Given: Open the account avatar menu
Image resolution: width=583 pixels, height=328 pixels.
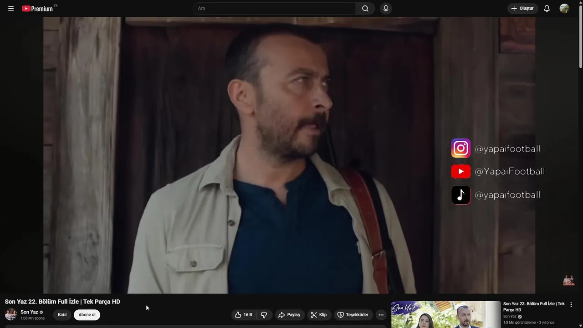Looking at the screenshot, I should coord(564,9).
